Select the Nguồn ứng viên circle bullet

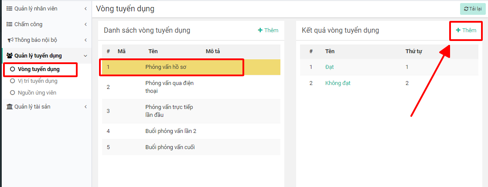pyautogui.click(x=12, y=93)
